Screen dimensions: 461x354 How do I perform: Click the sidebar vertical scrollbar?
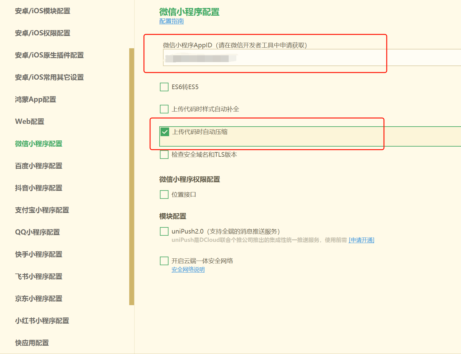132,177
